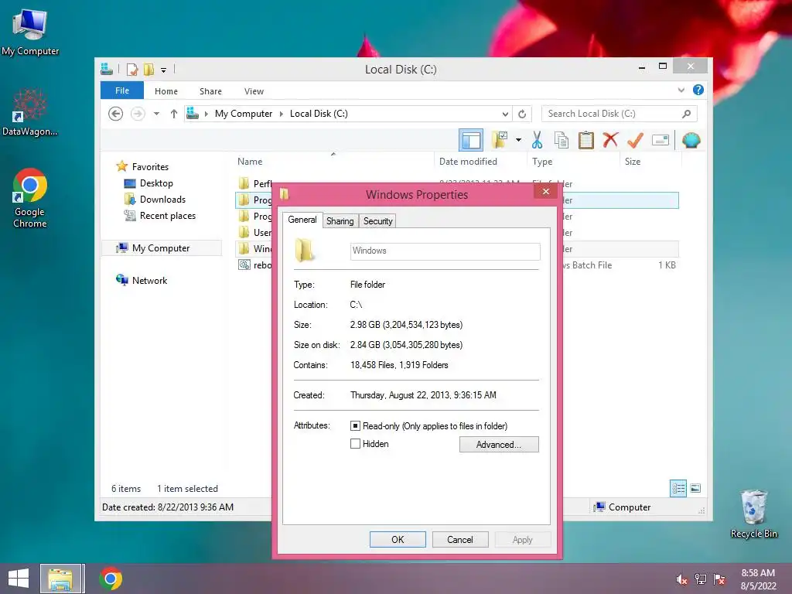Click OK in Windows Properties dialog

398,539
